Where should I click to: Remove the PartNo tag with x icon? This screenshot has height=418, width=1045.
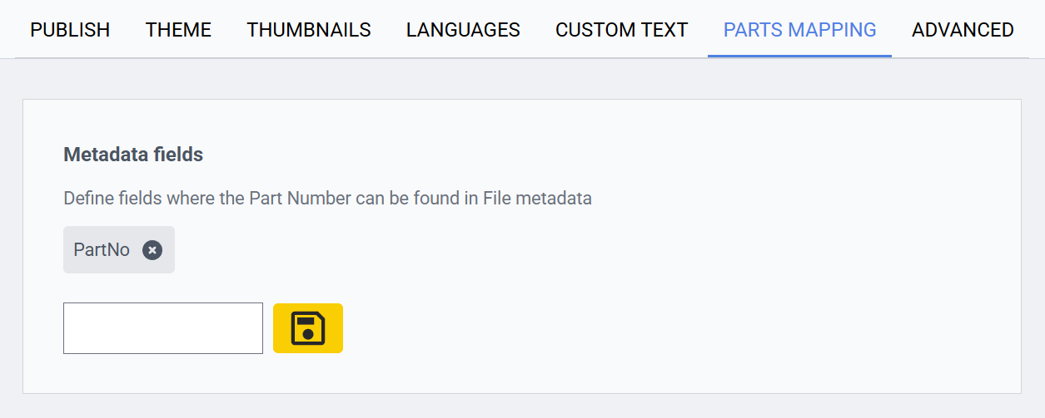click(152, 249)
